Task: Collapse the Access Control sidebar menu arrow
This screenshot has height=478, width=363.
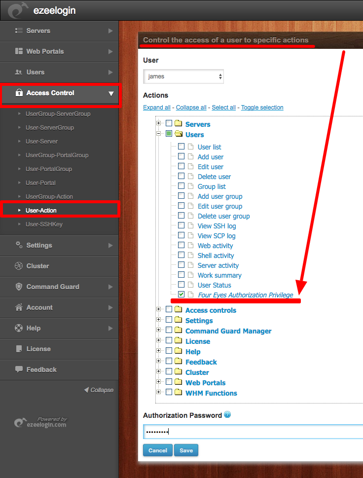Action: click(x=111, y=94)
